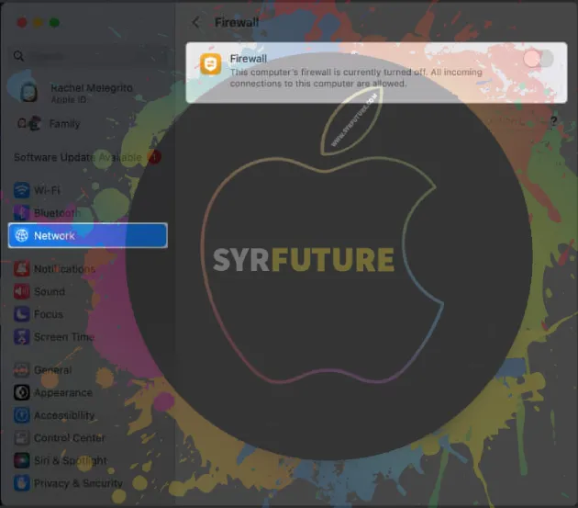Select the Focus moon icon

click(22, 314)
